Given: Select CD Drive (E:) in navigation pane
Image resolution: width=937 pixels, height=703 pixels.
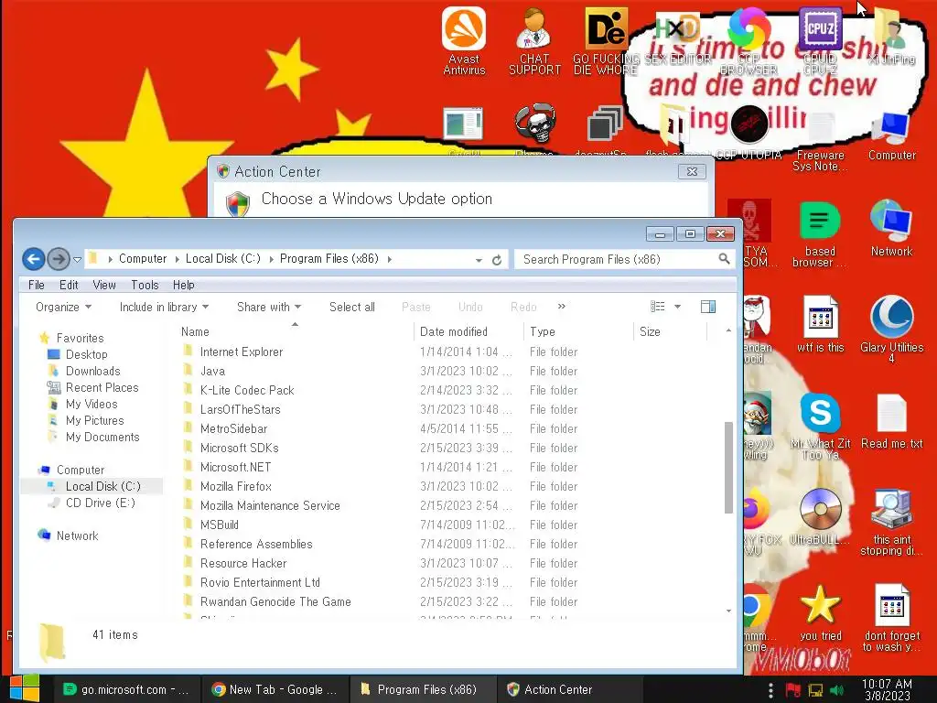Looking at the screenshot, I should [x=101, y=503].
